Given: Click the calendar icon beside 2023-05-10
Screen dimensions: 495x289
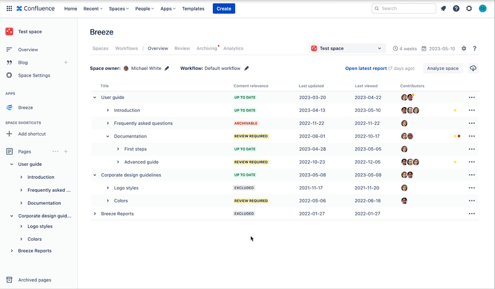Looking at the screenshot, I should [424, 48].
